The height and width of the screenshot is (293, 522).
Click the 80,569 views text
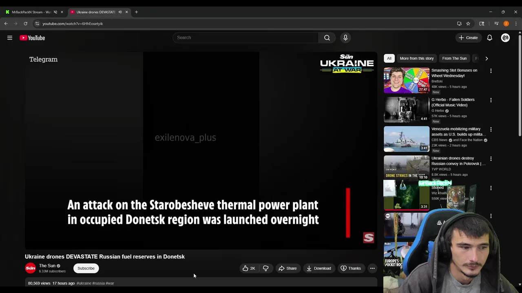[39, 283]
